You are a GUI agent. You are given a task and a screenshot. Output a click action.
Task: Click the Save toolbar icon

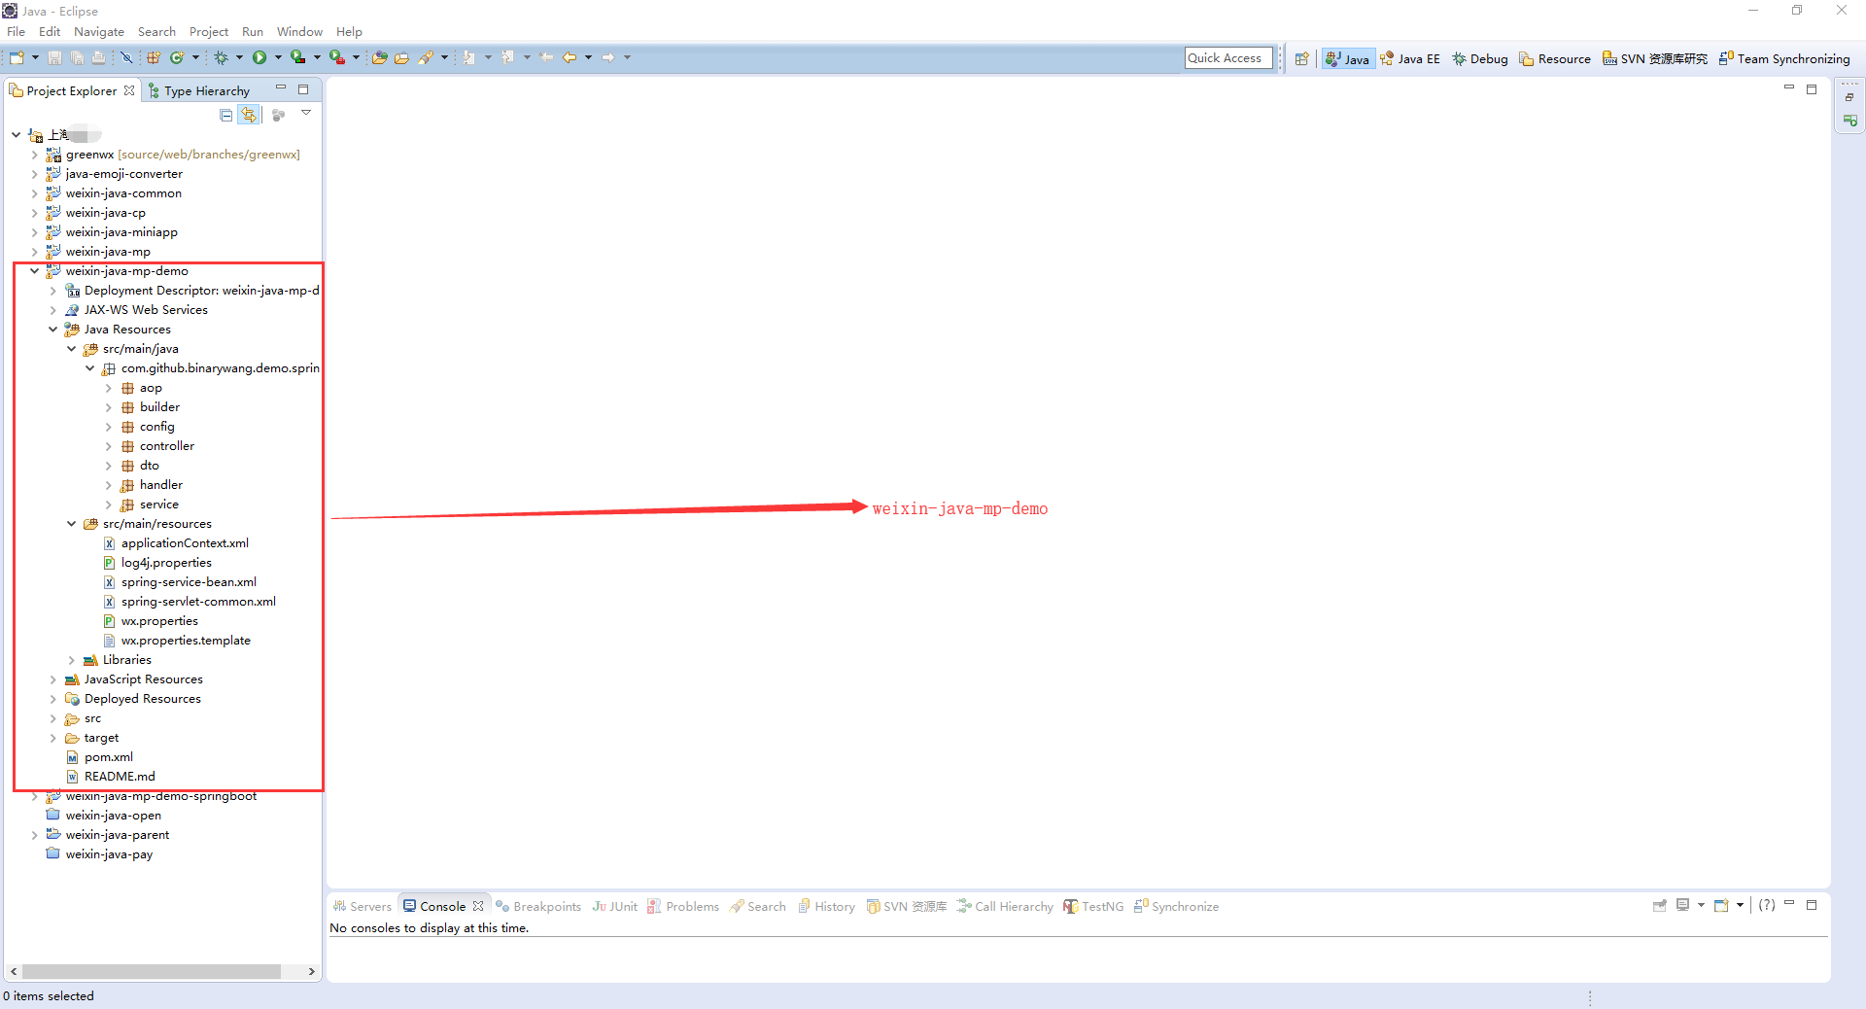tap(55, 57)
